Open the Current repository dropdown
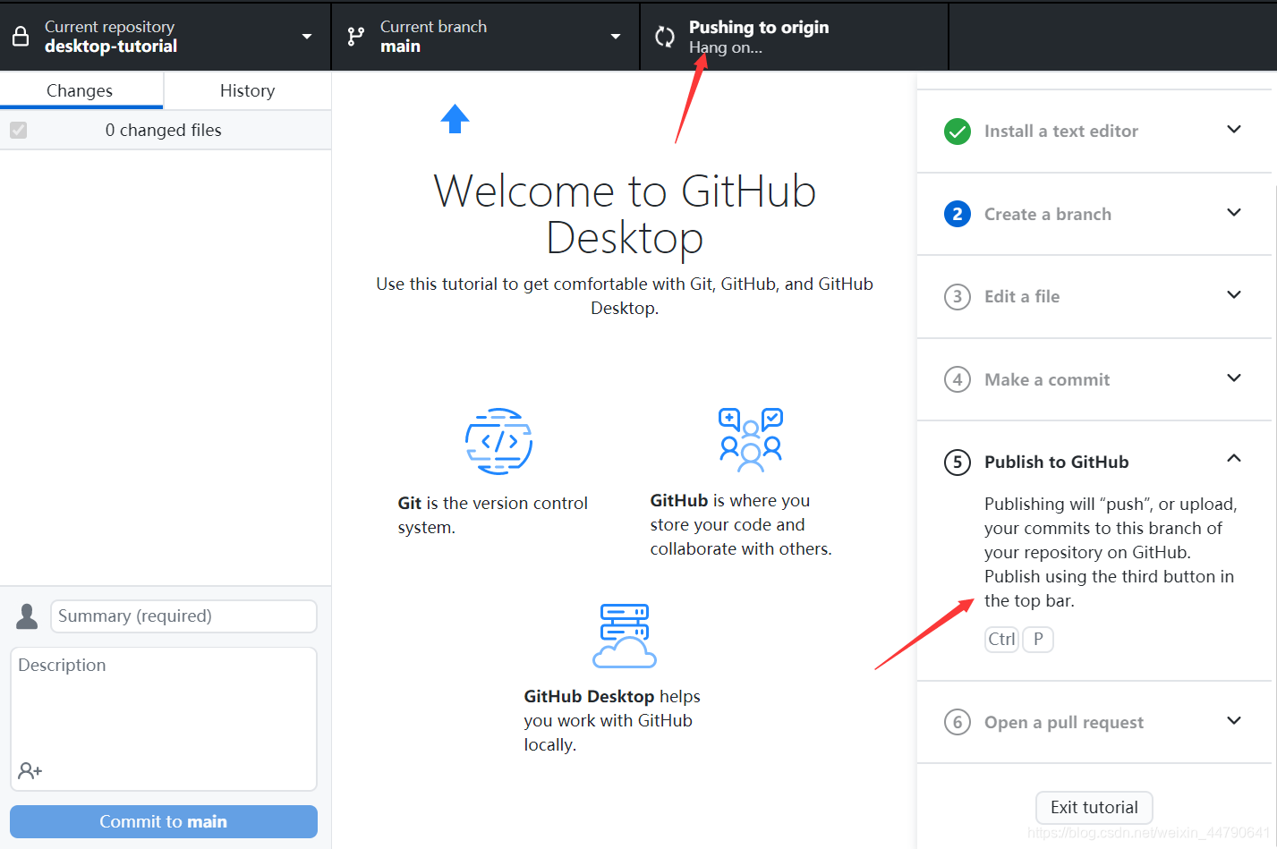This screenshot has height=849, width=1277. tap(166, 37)
